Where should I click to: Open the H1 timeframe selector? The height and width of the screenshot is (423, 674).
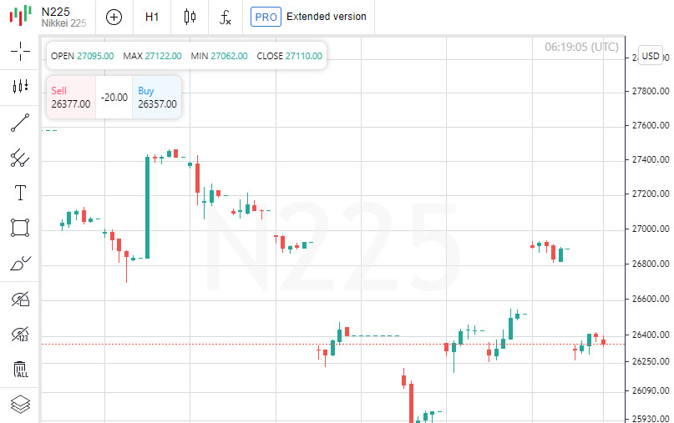point(152,17)
